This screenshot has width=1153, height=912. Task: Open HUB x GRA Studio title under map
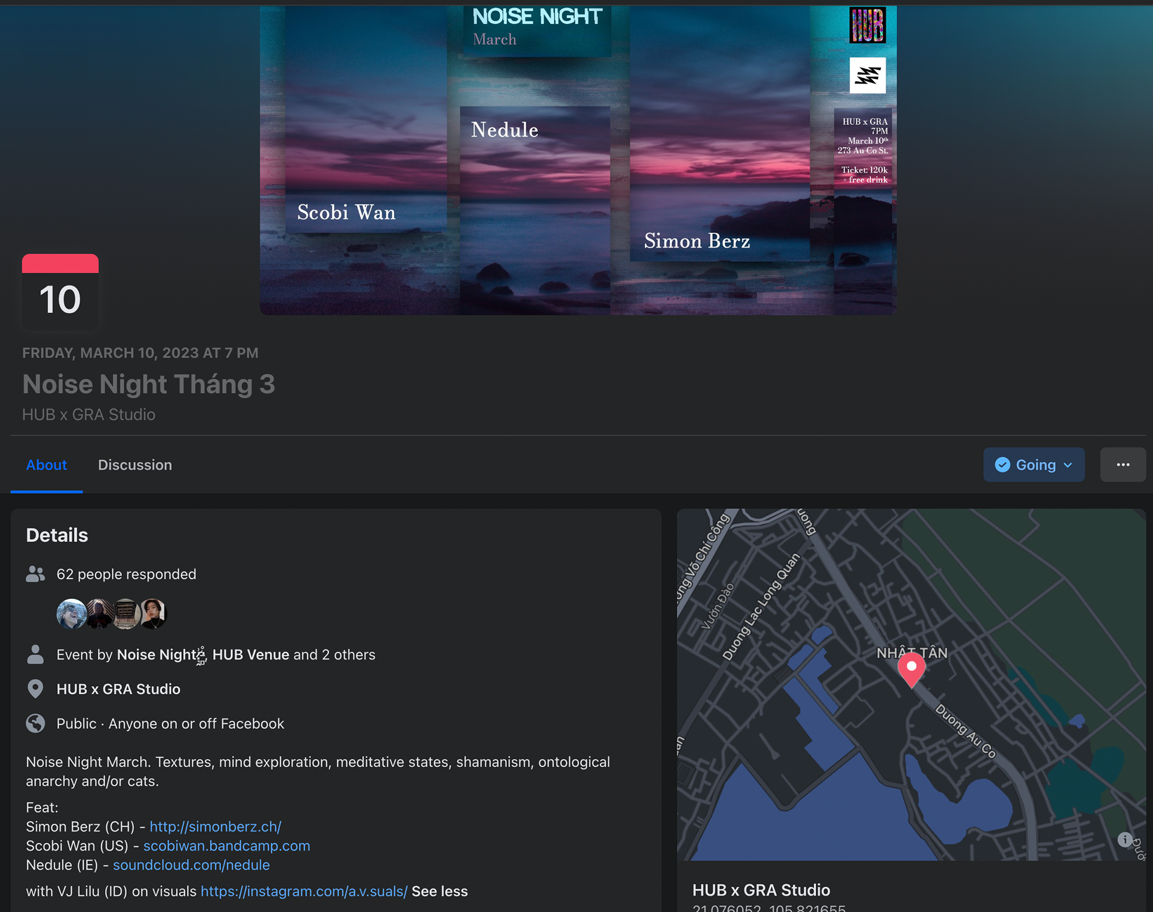point(761,890)
